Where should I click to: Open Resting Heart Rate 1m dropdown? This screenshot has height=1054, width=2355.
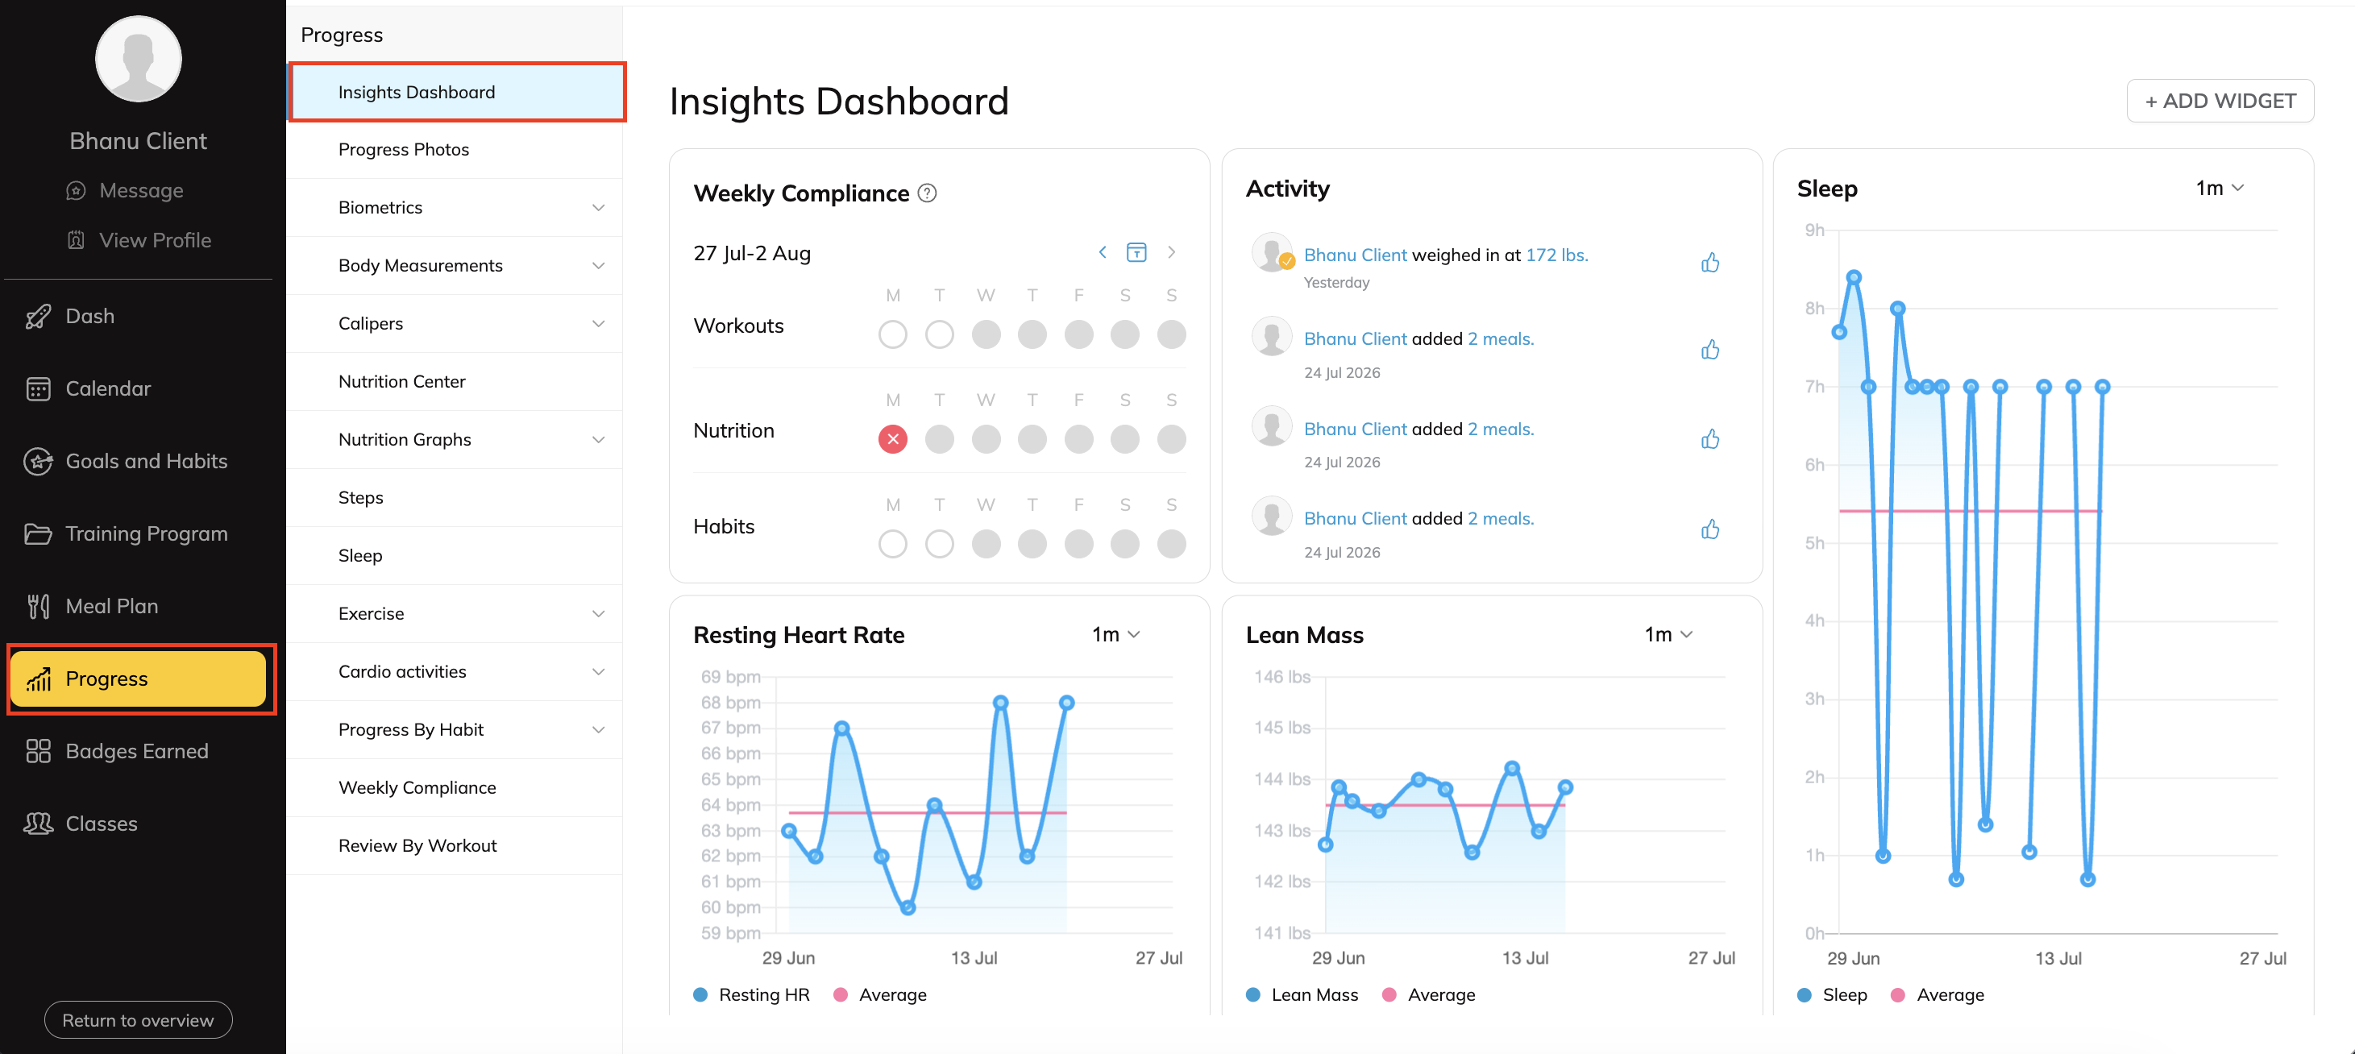[1115, 634]
